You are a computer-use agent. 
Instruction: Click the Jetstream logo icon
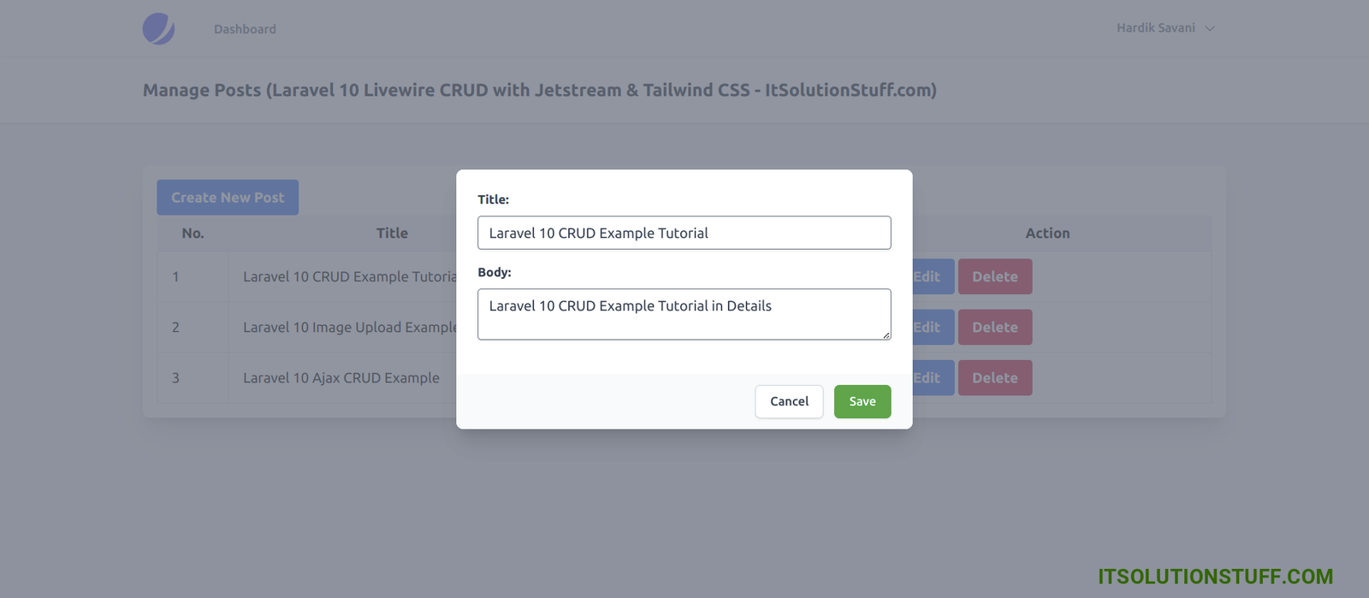click(x=158, y=29)
